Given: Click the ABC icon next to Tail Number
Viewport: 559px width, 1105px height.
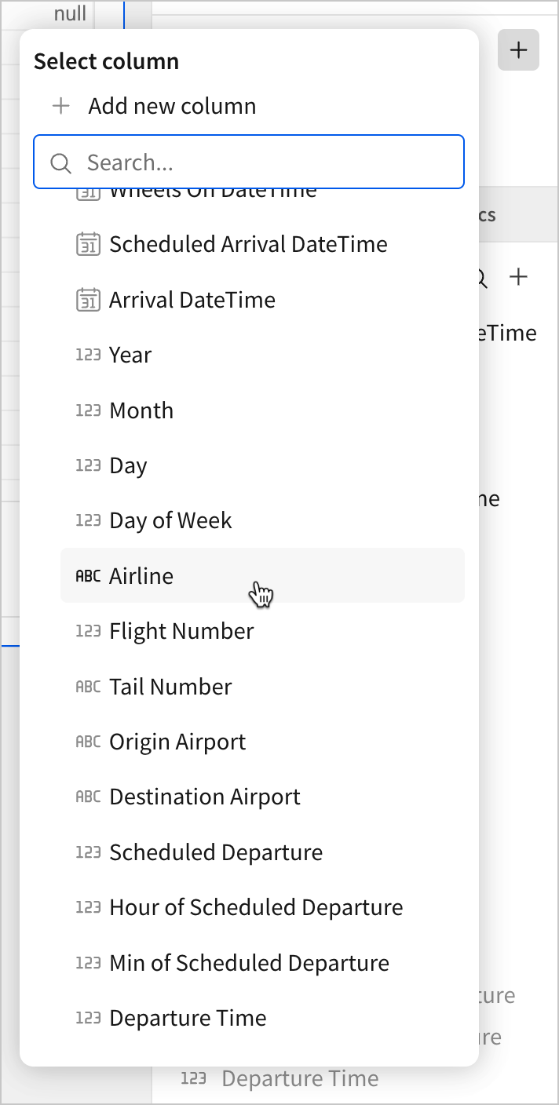Looking at the screenshot, I should click(88, 687).
